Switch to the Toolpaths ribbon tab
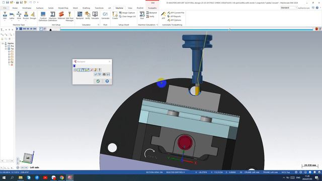The height and width of the screenshot is (181, 322). (x=152, y=8)
